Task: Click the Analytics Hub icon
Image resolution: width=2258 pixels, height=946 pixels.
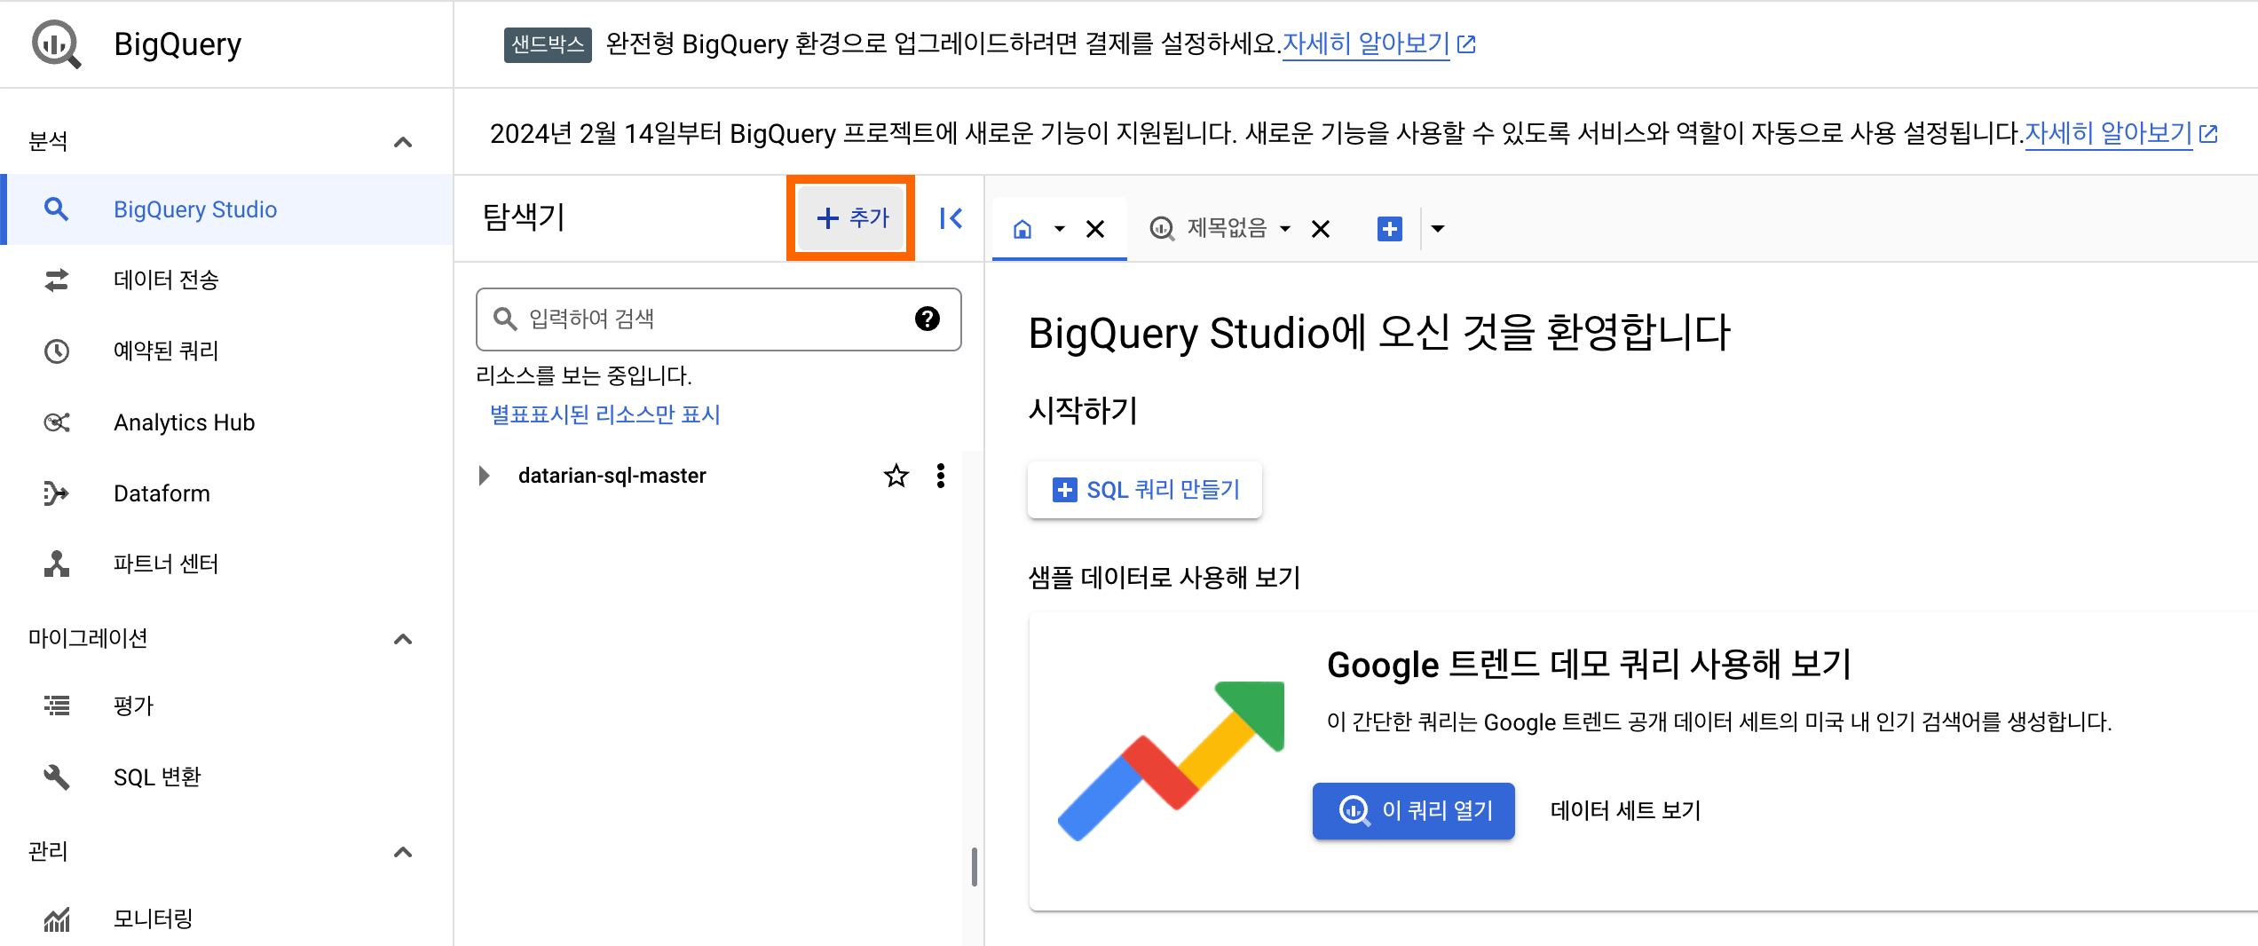Action: click(57, 422)
